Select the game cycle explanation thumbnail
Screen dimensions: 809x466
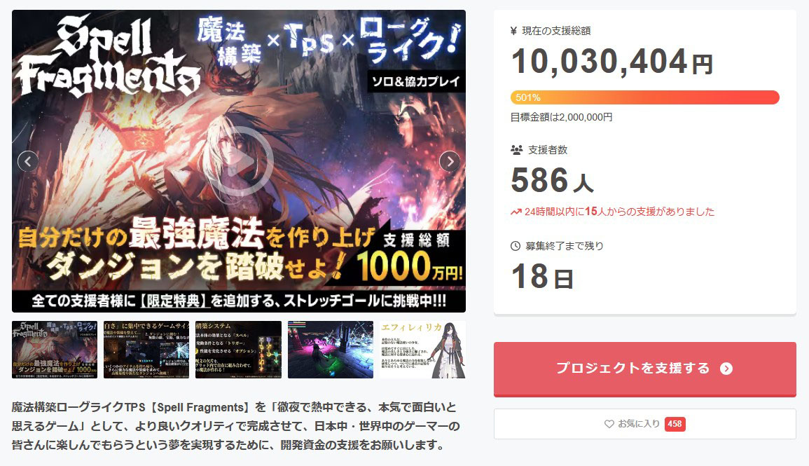[x=146, y=350]
